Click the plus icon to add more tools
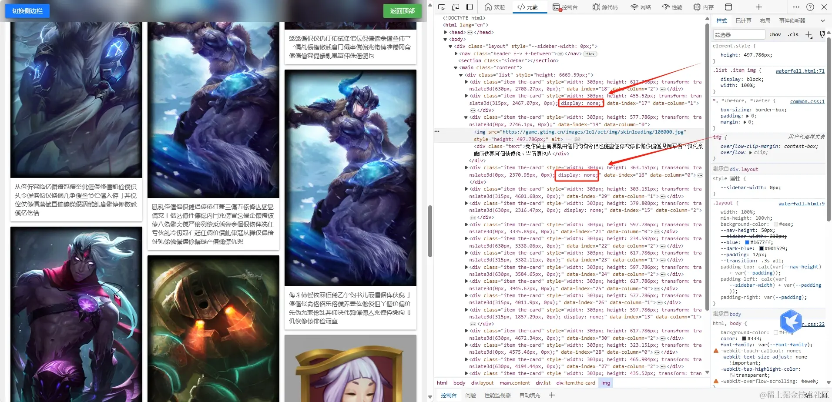 [x=759, y=7]
